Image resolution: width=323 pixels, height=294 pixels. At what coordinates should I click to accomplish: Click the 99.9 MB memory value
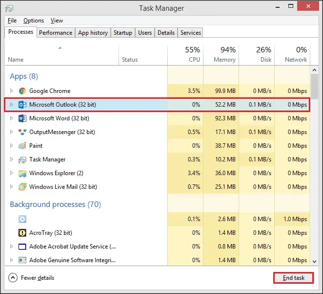coord(225,91)
